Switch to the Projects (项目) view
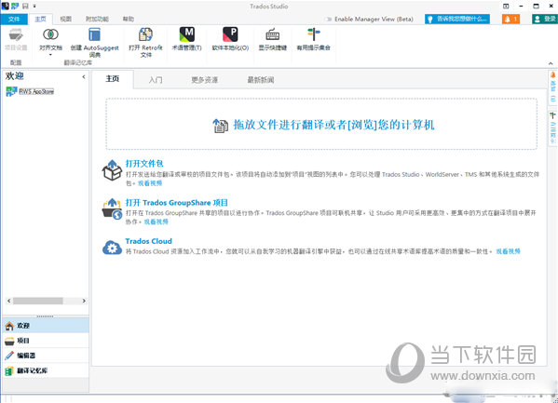The width and height of the screenshot is (558, 403). pyautogui.click(x=46, y=341)
